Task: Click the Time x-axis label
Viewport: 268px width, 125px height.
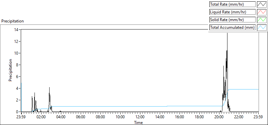Action: [x=138, y=122]
